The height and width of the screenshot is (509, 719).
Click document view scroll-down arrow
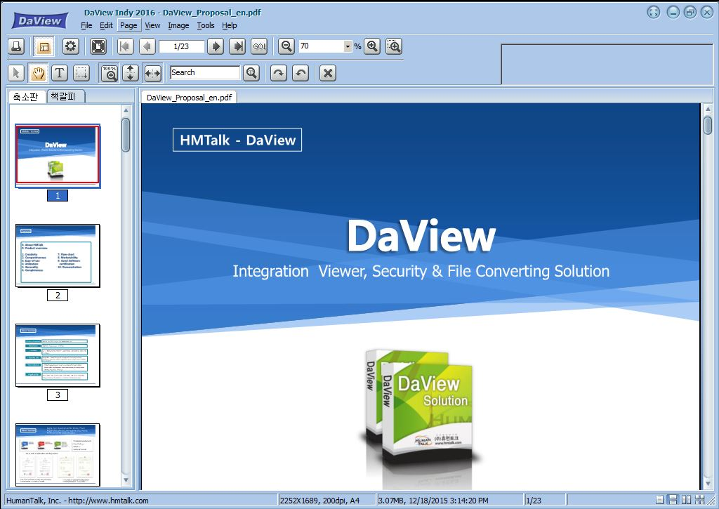coord(708,484)
